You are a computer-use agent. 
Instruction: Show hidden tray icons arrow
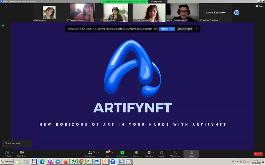pyautogui.click(x=237, y=161)
